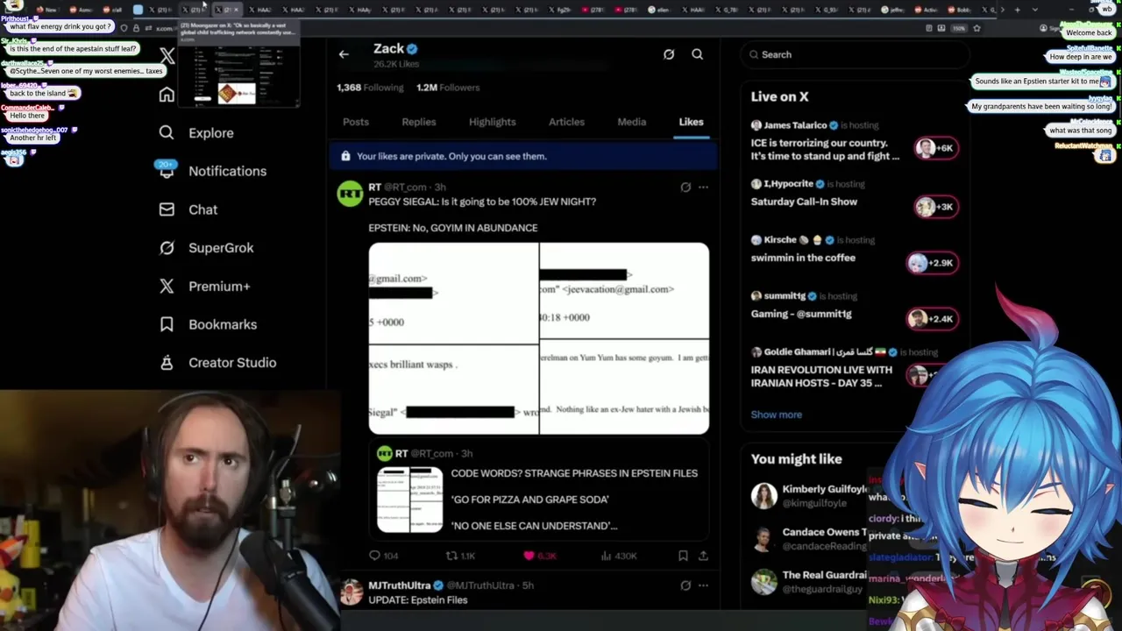View 1.2M Followers list
1122x631 pixels.
[x=448, y=88]
